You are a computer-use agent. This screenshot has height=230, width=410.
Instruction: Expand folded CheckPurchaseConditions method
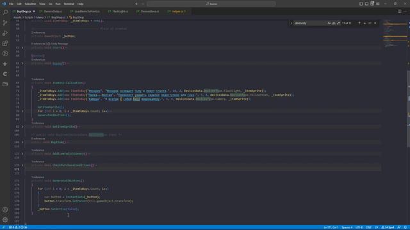(x=23, y=165)
